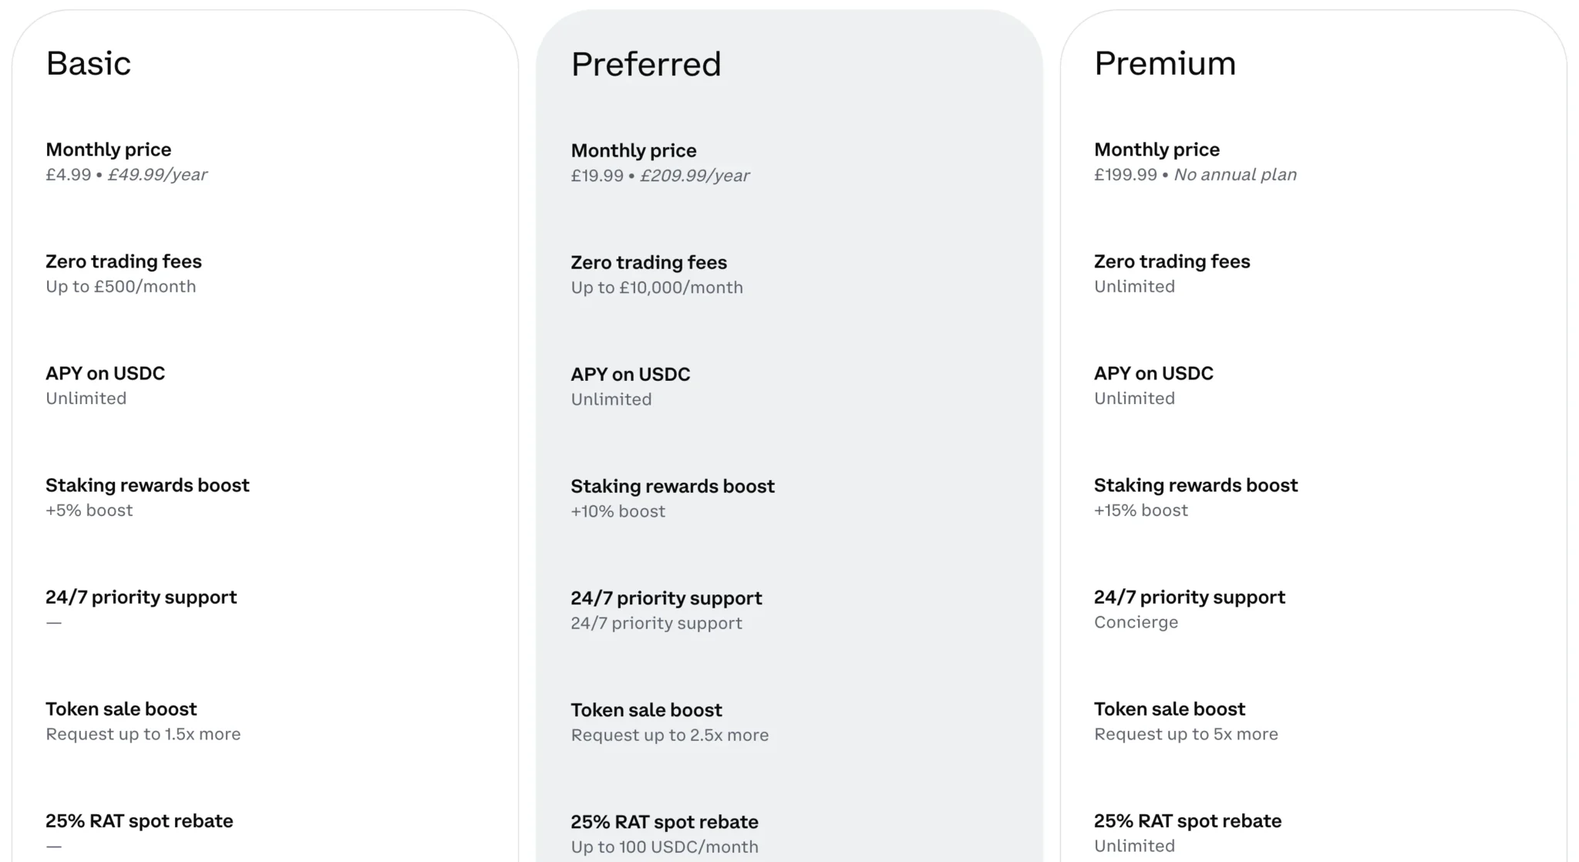Click 'Up to 100 USDC/month' rebate text
The height and width of the screenshot is (862, 1579).
point(664,847)
